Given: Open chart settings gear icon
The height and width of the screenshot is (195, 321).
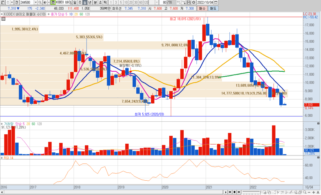Looking at the screenshot, I should (193, 3).
